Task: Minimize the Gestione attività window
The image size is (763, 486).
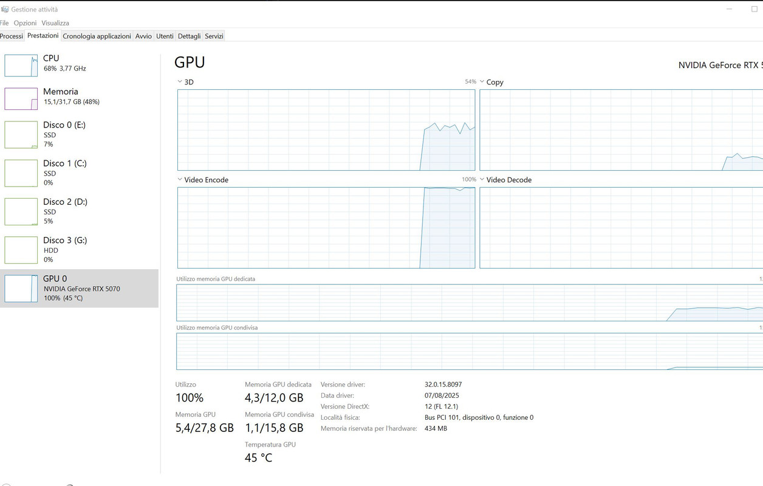Action: [x=729, y=9]
